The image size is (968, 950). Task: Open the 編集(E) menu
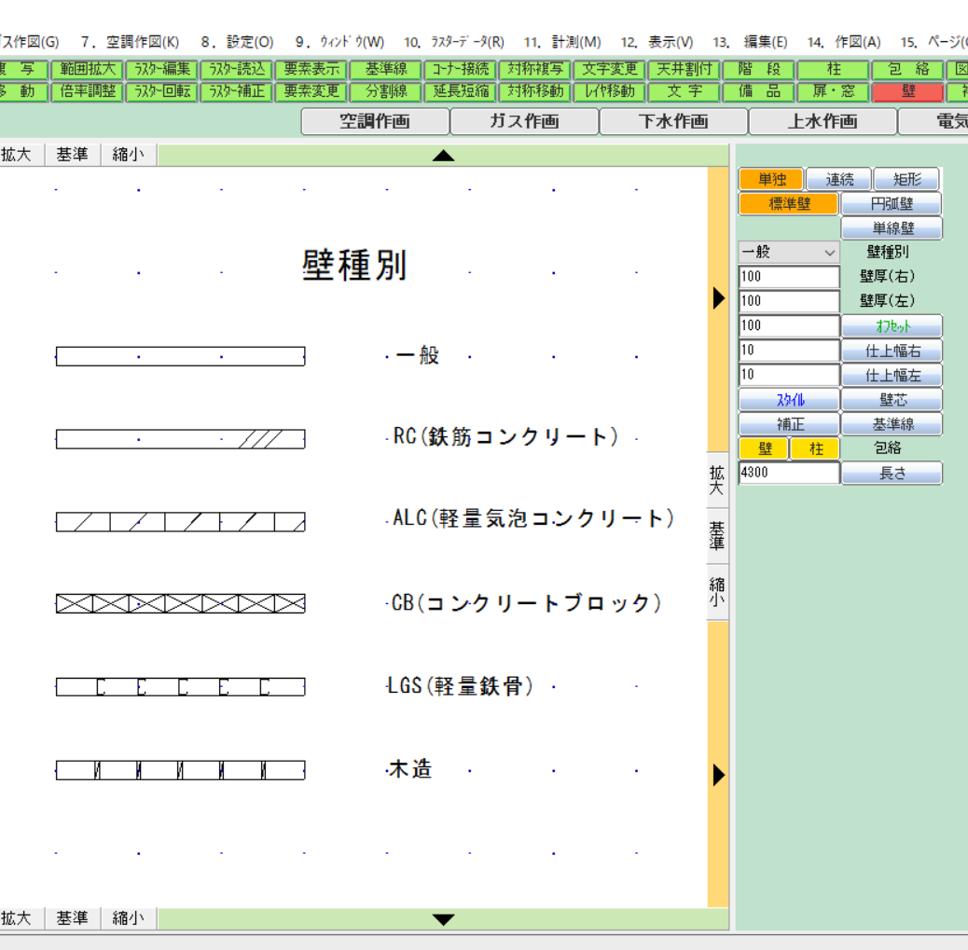pos(750,42)
